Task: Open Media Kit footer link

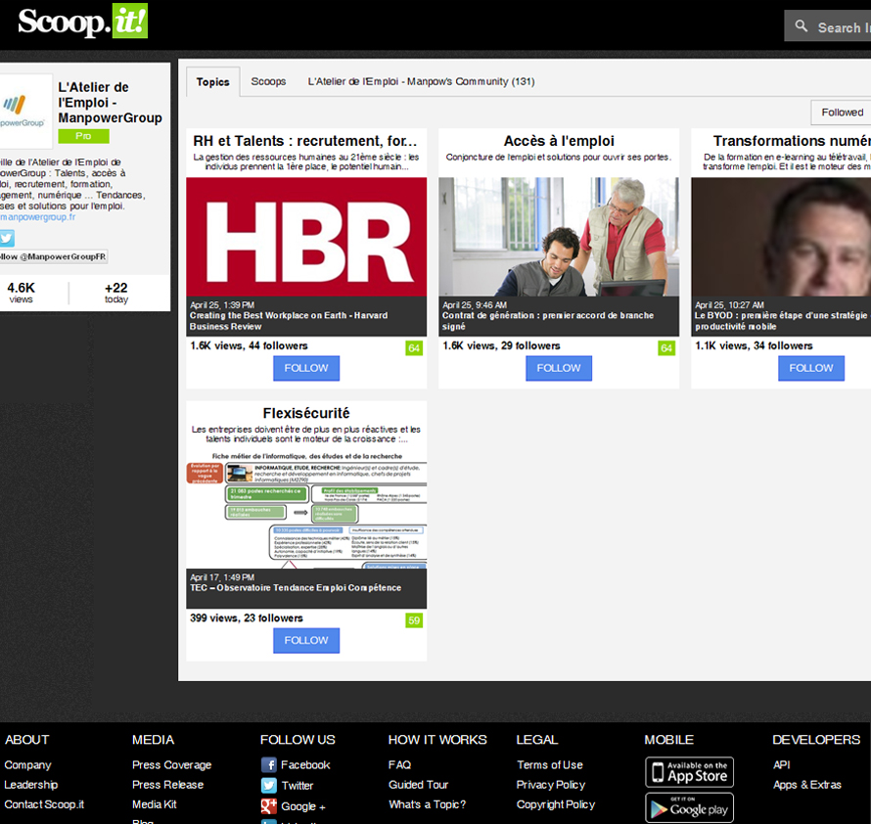Action: [x=155, y=804]
